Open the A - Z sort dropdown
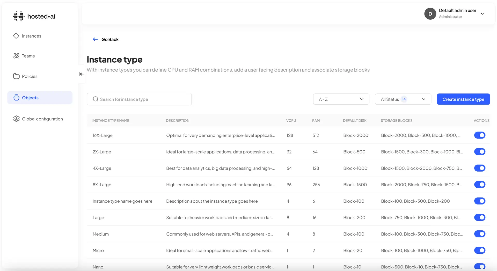The image size is (497, 271). (341, 99)
